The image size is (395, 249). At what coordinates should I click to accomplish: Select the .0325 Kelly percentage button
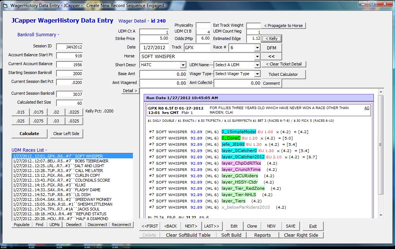[x=74, y=121]
